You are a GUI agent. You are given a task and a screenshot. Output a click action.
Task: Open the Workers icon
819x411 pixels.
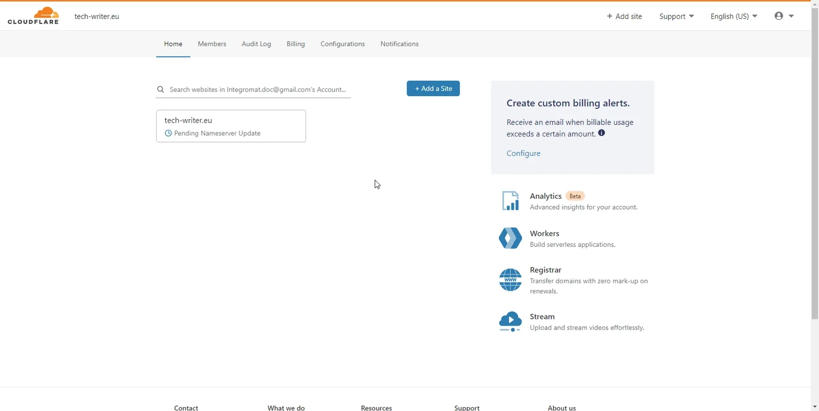(x=510, y=238)
